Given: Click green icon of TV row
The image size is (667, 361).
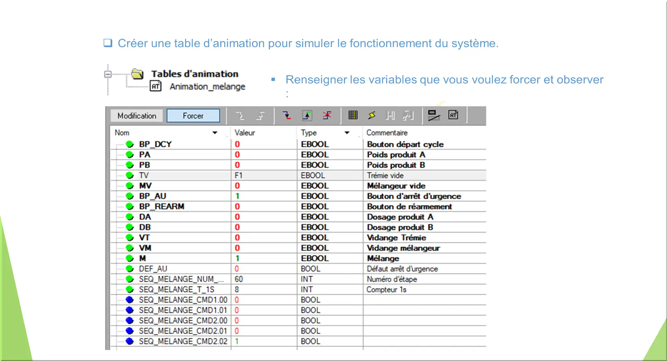Looking at the screenshot, I should [x=130, y=175].
